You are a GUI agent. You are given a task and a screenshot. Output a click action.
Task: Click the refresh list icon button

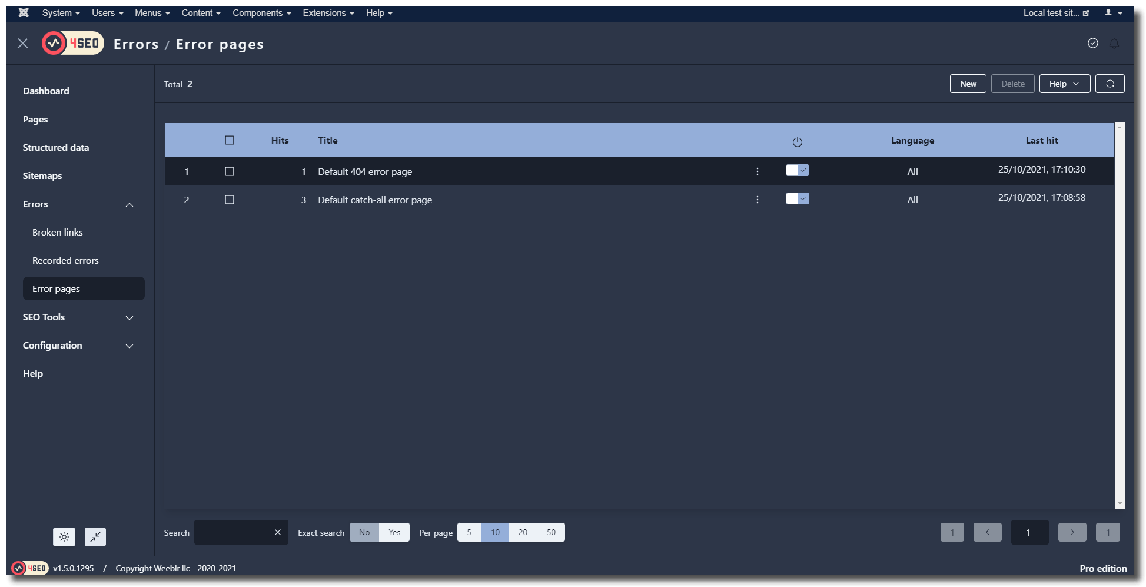(x=1110, y=84)
